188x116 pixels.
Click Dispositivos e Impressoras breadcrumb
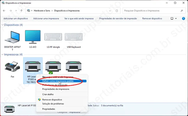67,11
